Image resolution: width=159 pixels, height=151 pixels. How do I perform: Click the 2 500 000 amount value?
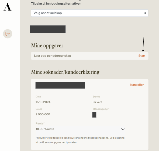tap(43, 114)
